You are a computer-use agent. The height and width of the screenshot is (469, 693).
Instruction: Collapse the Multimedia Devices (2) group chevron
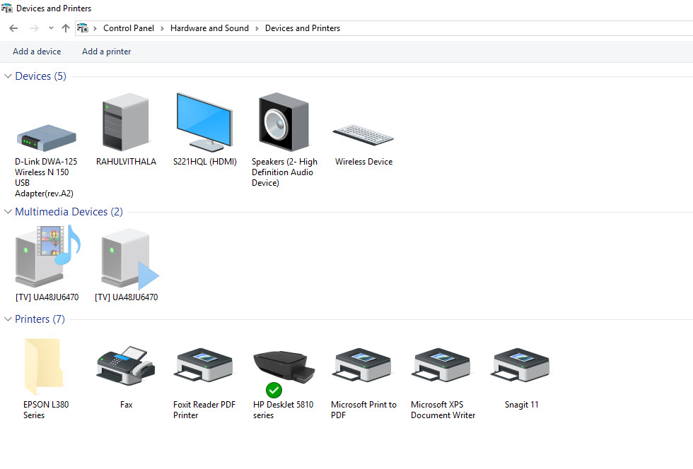pyautogui.click(x=8, y=211)
